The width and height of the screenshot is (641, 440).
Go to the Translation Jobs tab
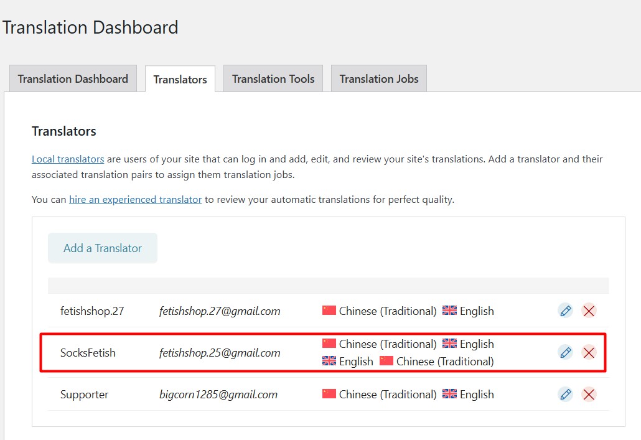click(379, 79)
